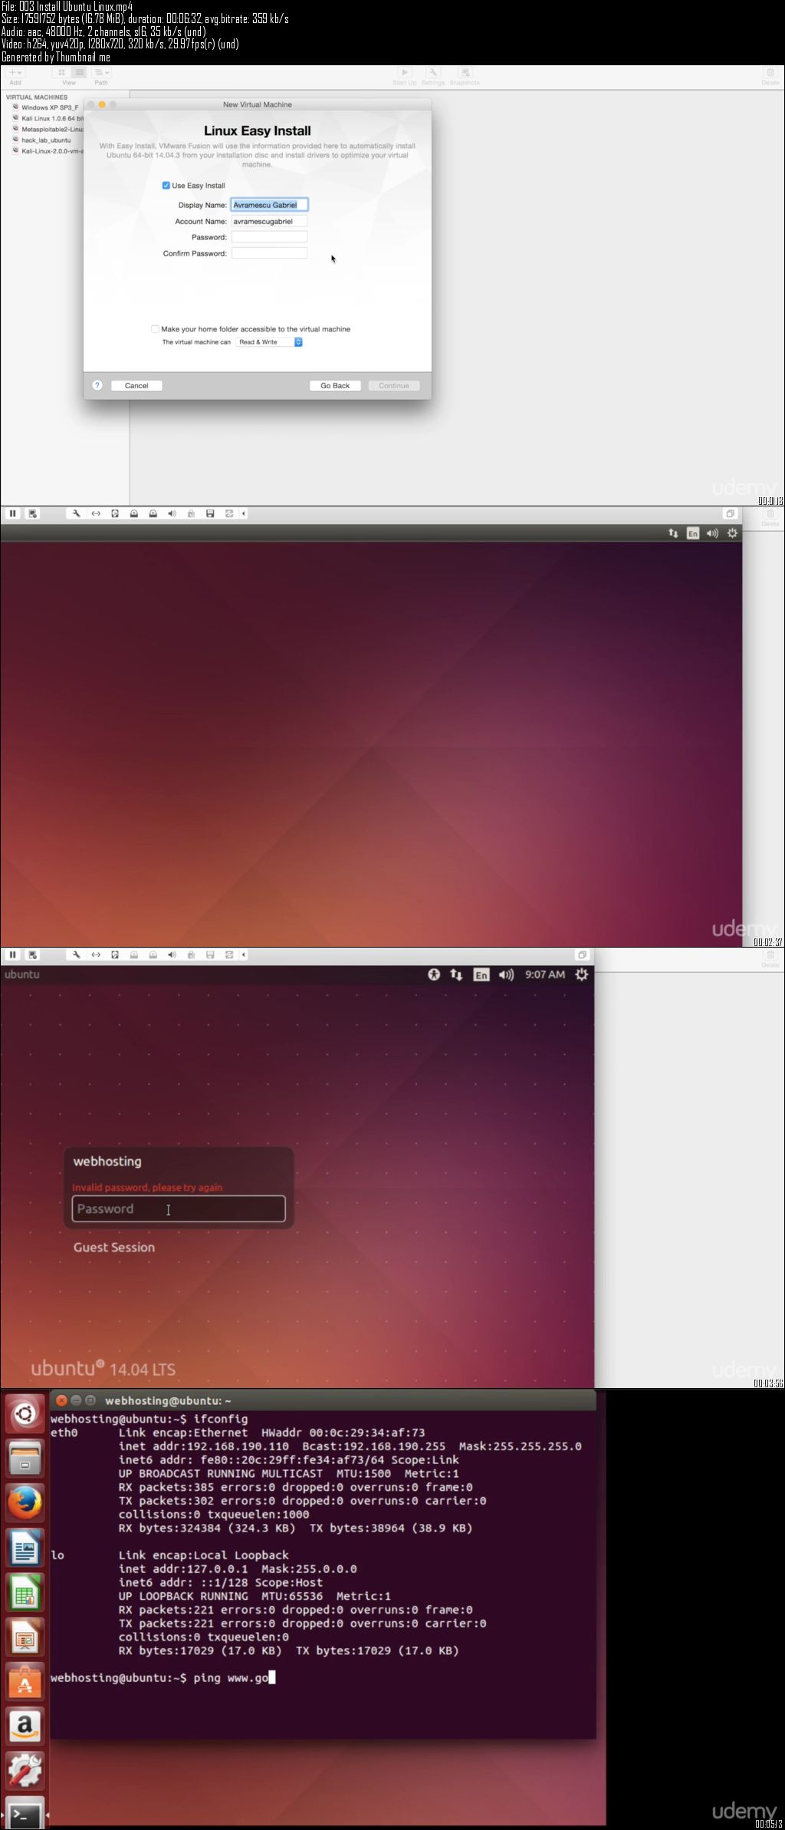
Task: Launch Firefox from the launcher
Action: pos(25,1503)
